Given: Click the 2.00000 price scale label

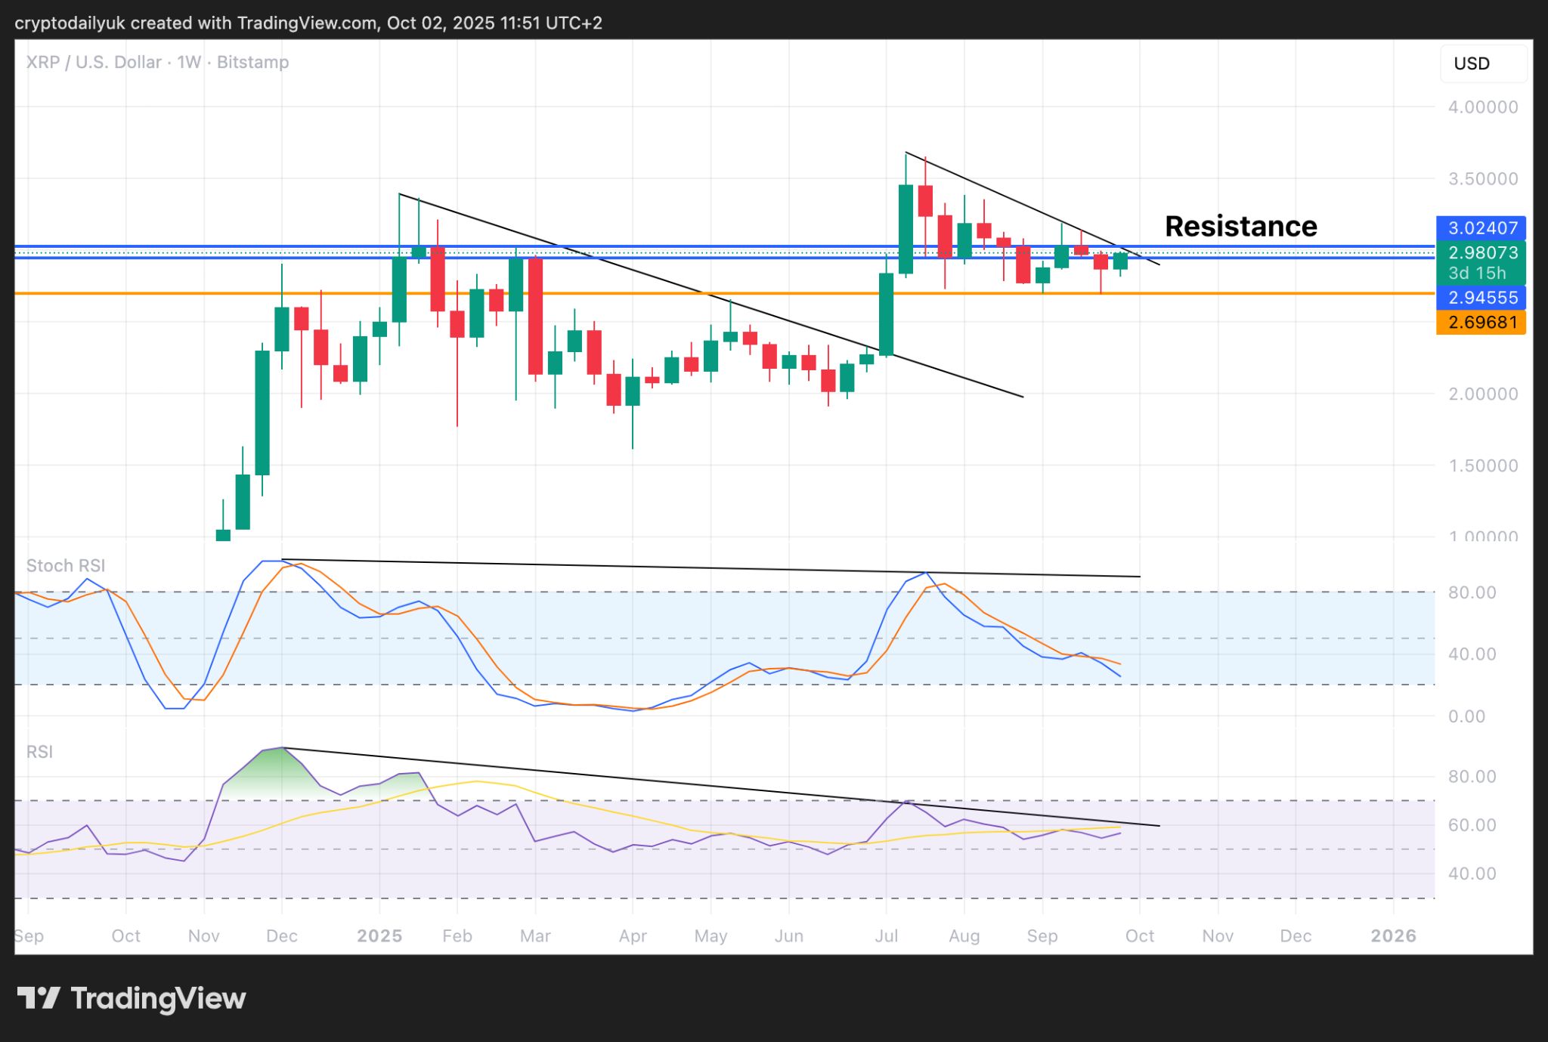Looking at the screenshot, I should pyautogui.click(x=1482, y=394).
